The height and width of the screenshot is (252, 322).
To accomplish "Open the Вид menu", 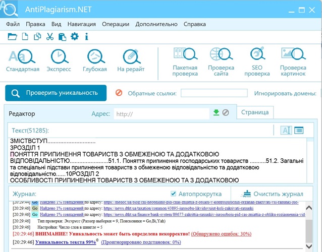I will click(56, 24).
